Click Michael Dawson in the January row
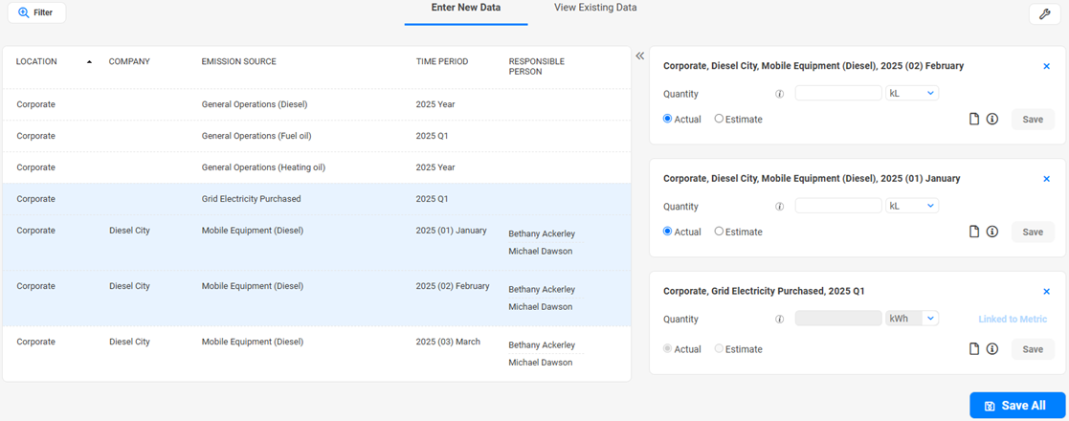 point(540,252)
